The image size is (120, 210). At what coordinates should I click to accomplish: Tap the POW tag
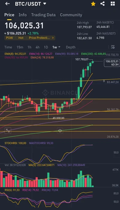pos(10,38)
